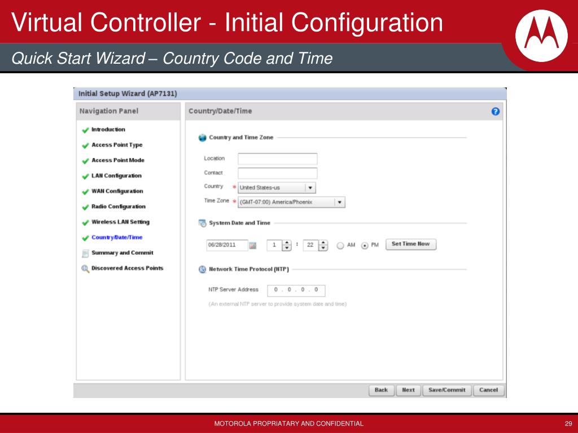Click the document icon beside Summary and Commit

[x=86, y=253]
